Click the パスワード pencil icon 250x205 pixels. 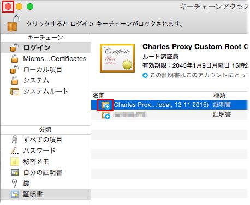click(x=15, y=150)
